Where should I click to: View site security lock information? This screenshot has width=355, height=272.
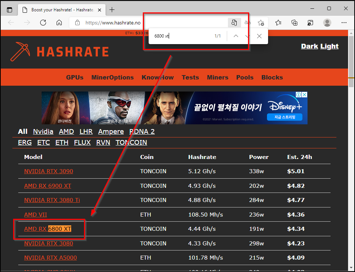tap(77, 23)
